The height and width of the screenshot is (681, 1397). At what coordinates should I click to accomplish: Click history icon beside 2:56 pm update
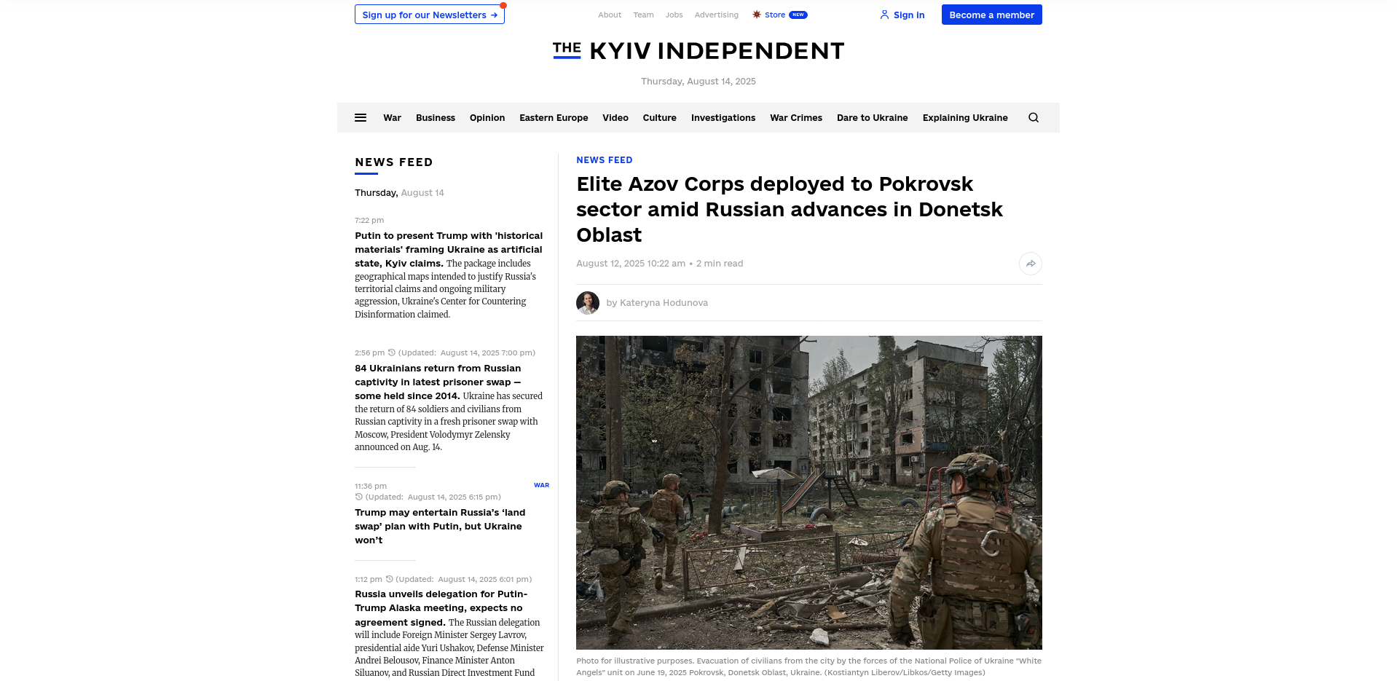tap(392, 353)
